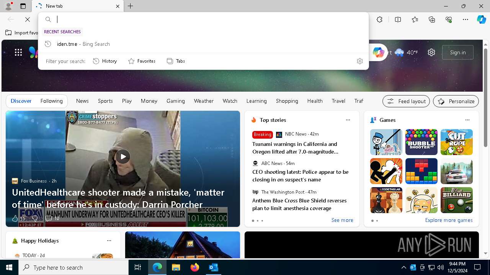Click the Personalize button
490x275 pixels.
click(x=456, y=101)
